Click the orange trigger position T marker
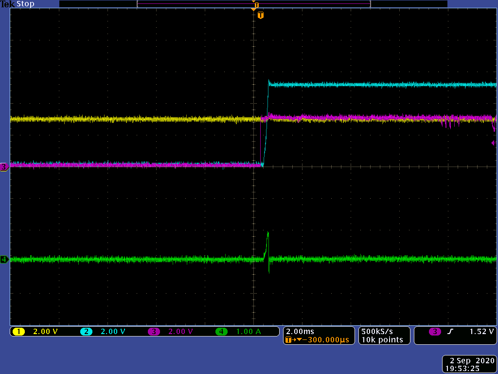Viewport: 498px width, 374px height. click(x=261, y=15)
